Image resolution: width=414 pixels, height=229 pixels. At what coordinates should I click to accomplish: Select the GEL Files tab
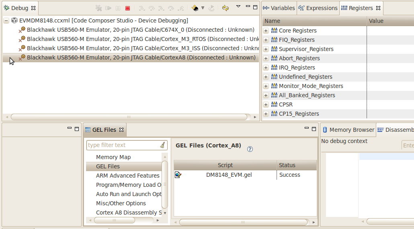(x=104, y=130)
